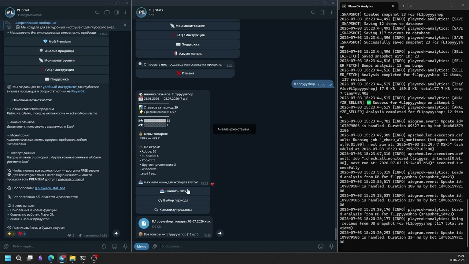The height and width of the screenshot is (264, 469).
Task: Open the @playerok_stat_bot link
Action: 50,188
